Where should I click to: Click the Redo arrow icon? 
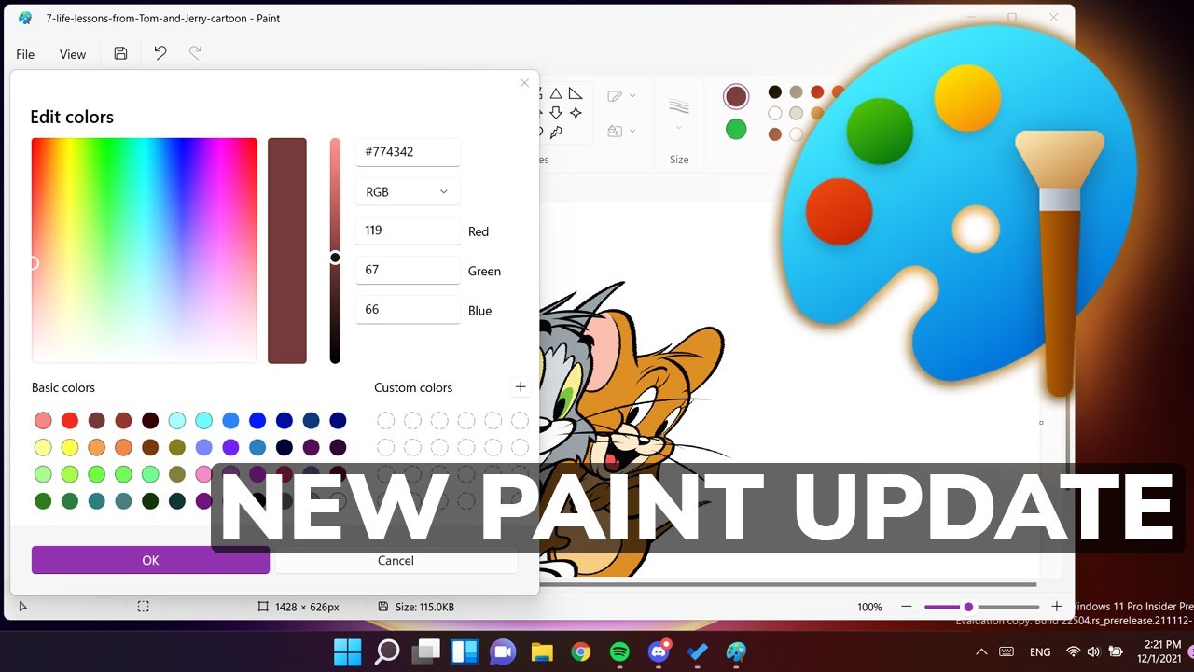(195, 53)
